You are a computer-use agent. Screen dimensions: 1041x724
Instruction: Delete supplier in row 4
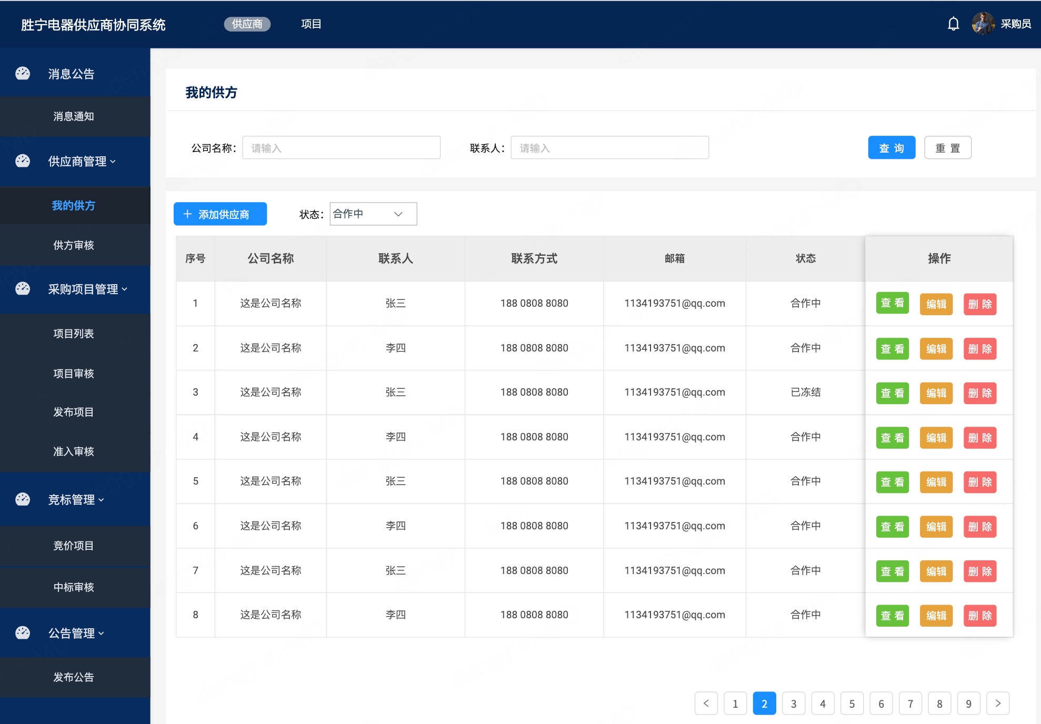pyautogui.click(x=980, y=438)
